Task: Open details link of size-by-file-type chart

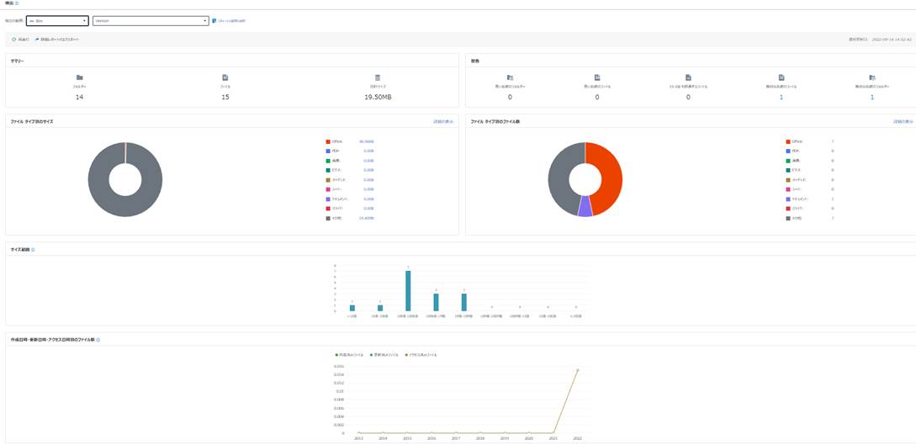Action: pyautogui.click(x=443, y=121)
